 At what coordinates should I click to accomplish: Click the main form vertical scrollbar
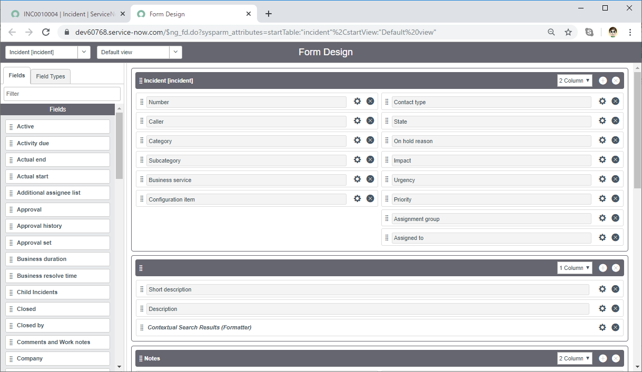click(637, 130)
